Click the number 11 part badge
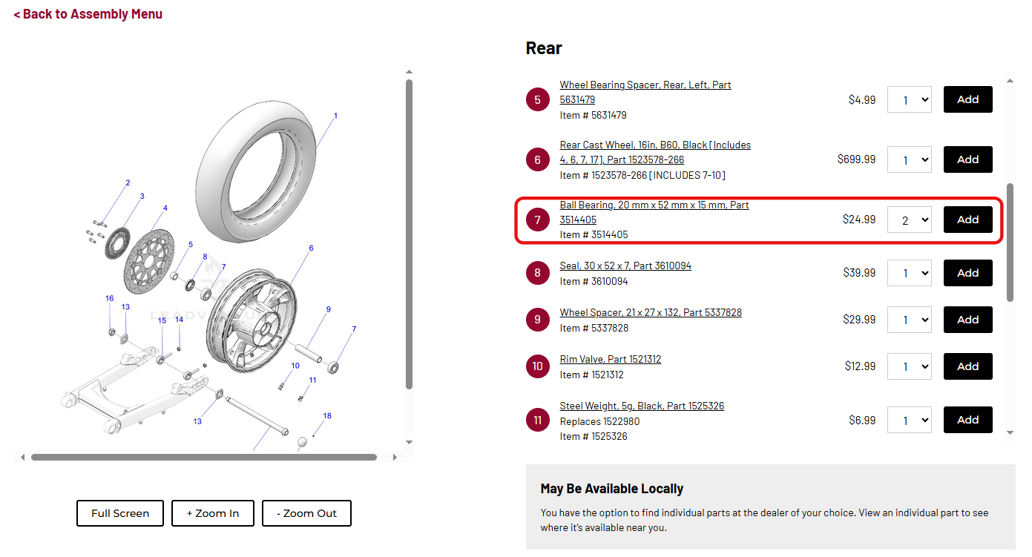1032x557 pixels. [538, 421]
